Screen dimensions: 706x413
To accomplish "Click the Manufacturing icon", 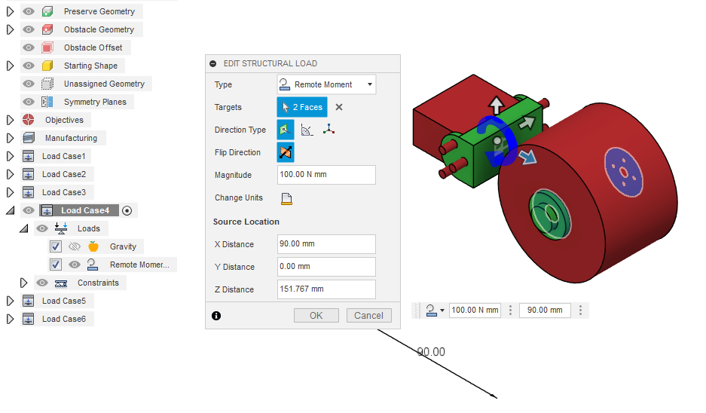I will tap(29, 138).
